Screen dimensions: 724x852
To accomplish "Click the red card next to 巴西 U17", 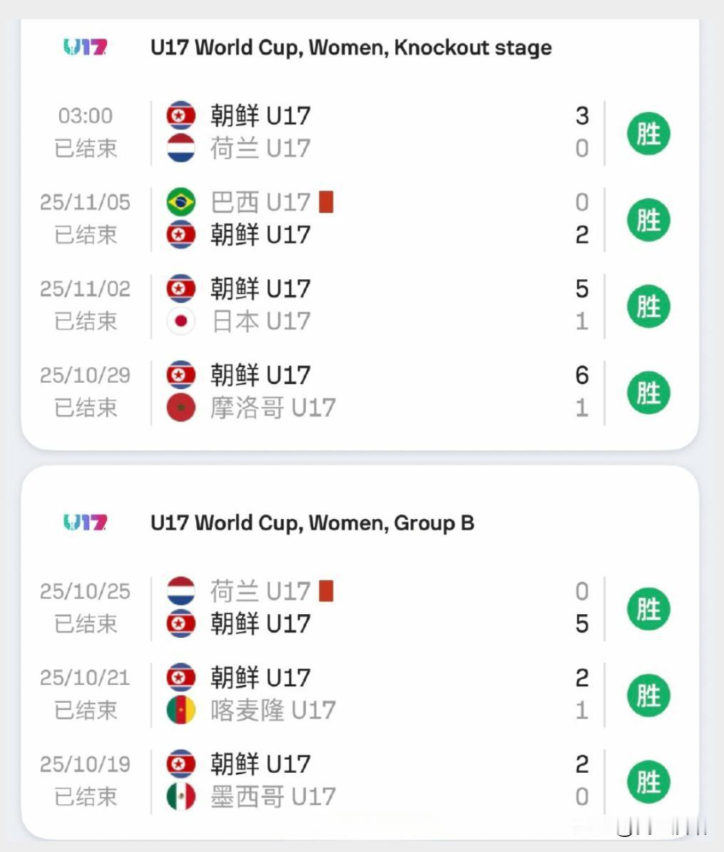I will (326, 202).
